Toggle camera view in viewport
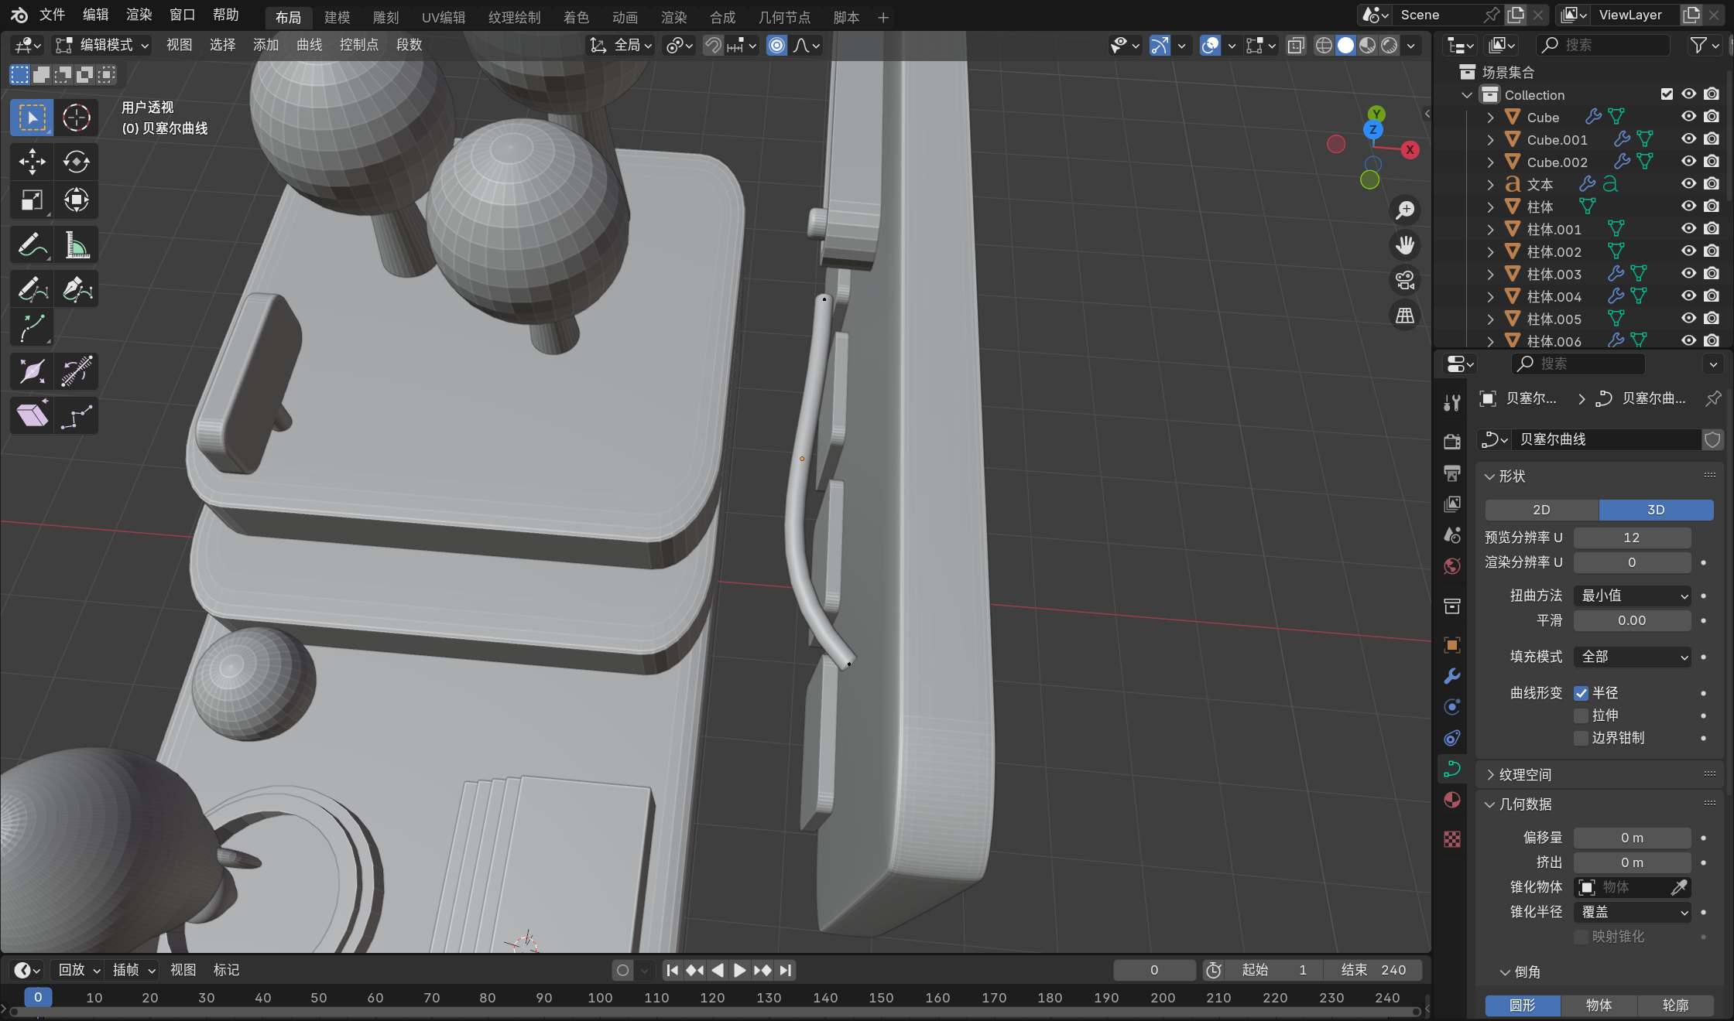The width and height of the screenshot is (1734, 1021). coord(1405,280)
